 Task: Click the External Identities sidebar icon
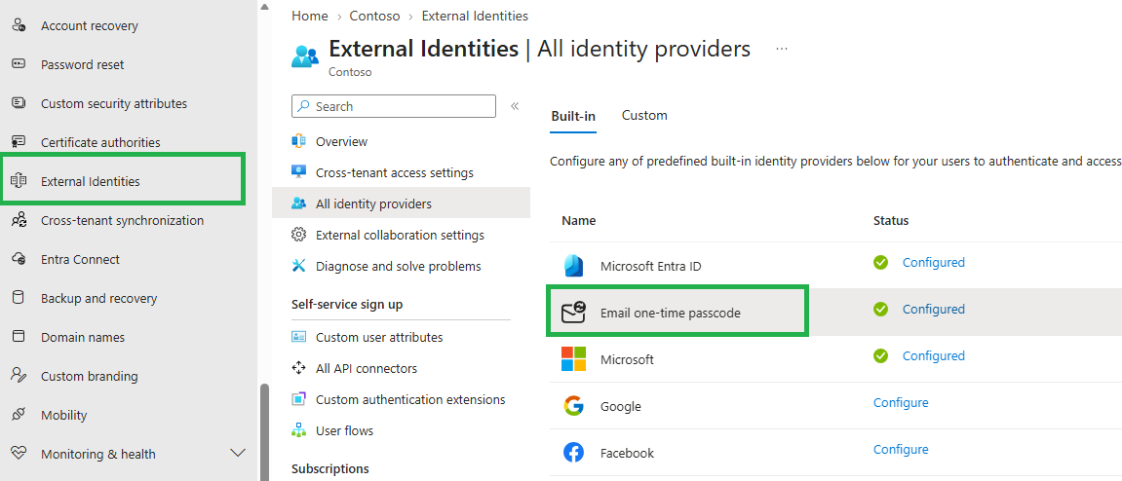point(19,181)
